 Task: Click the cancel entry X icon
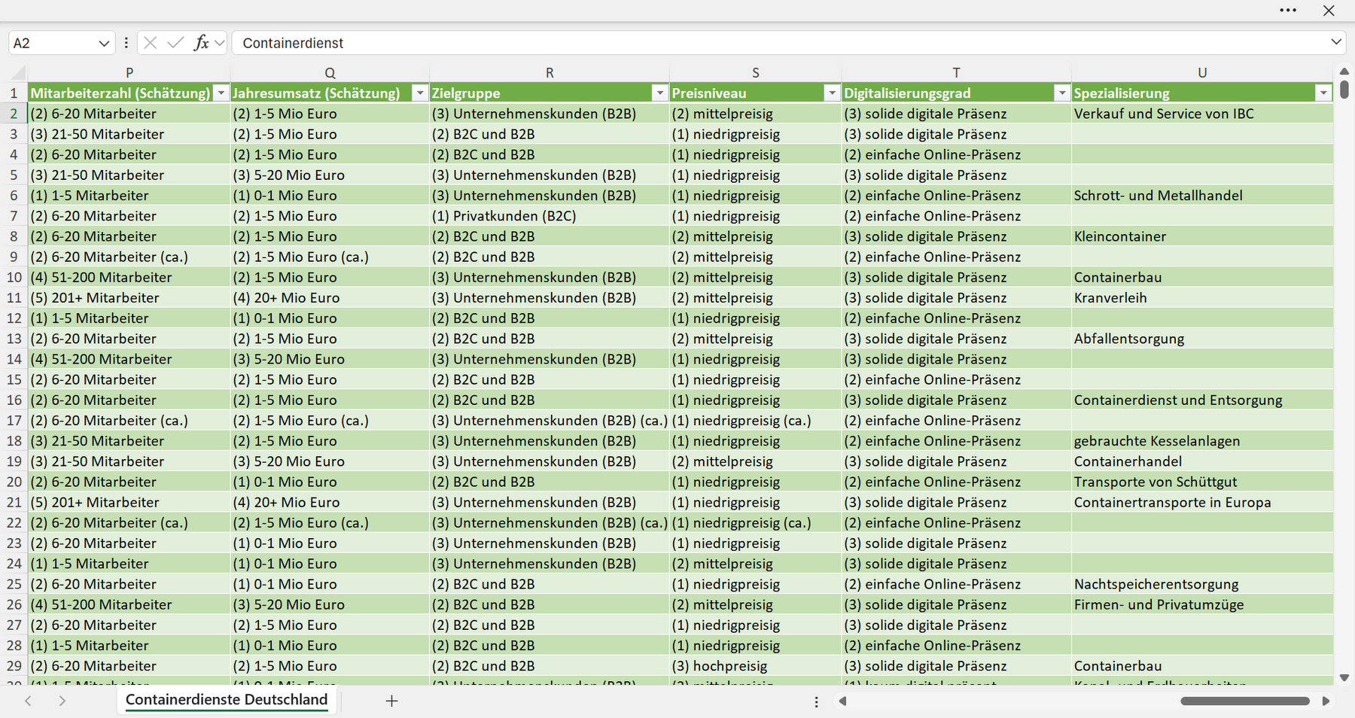pyautogui.click(x=151, y=43)
